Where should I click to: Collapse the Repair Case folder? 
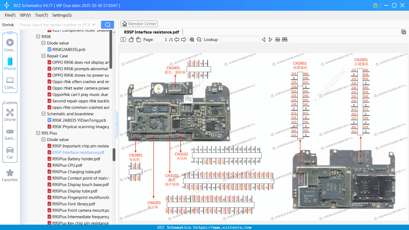pos(44,56)
